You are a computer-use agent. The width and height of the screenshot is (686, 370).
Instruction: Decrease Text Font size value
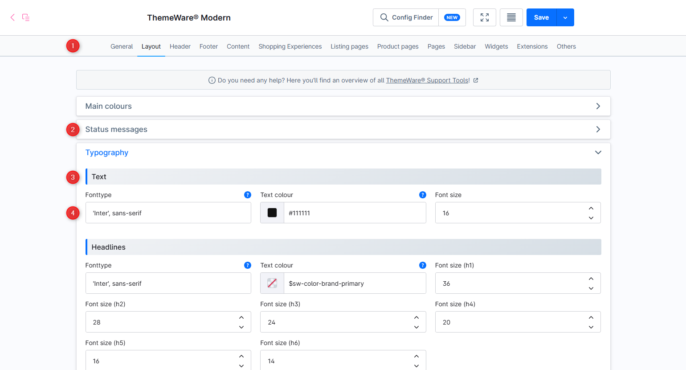(591, 218)
